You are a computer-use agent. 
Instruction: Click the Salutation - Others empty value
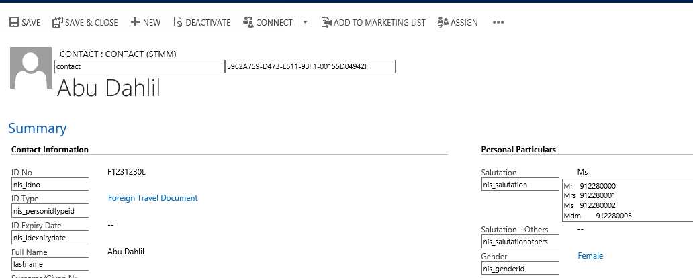580,229
